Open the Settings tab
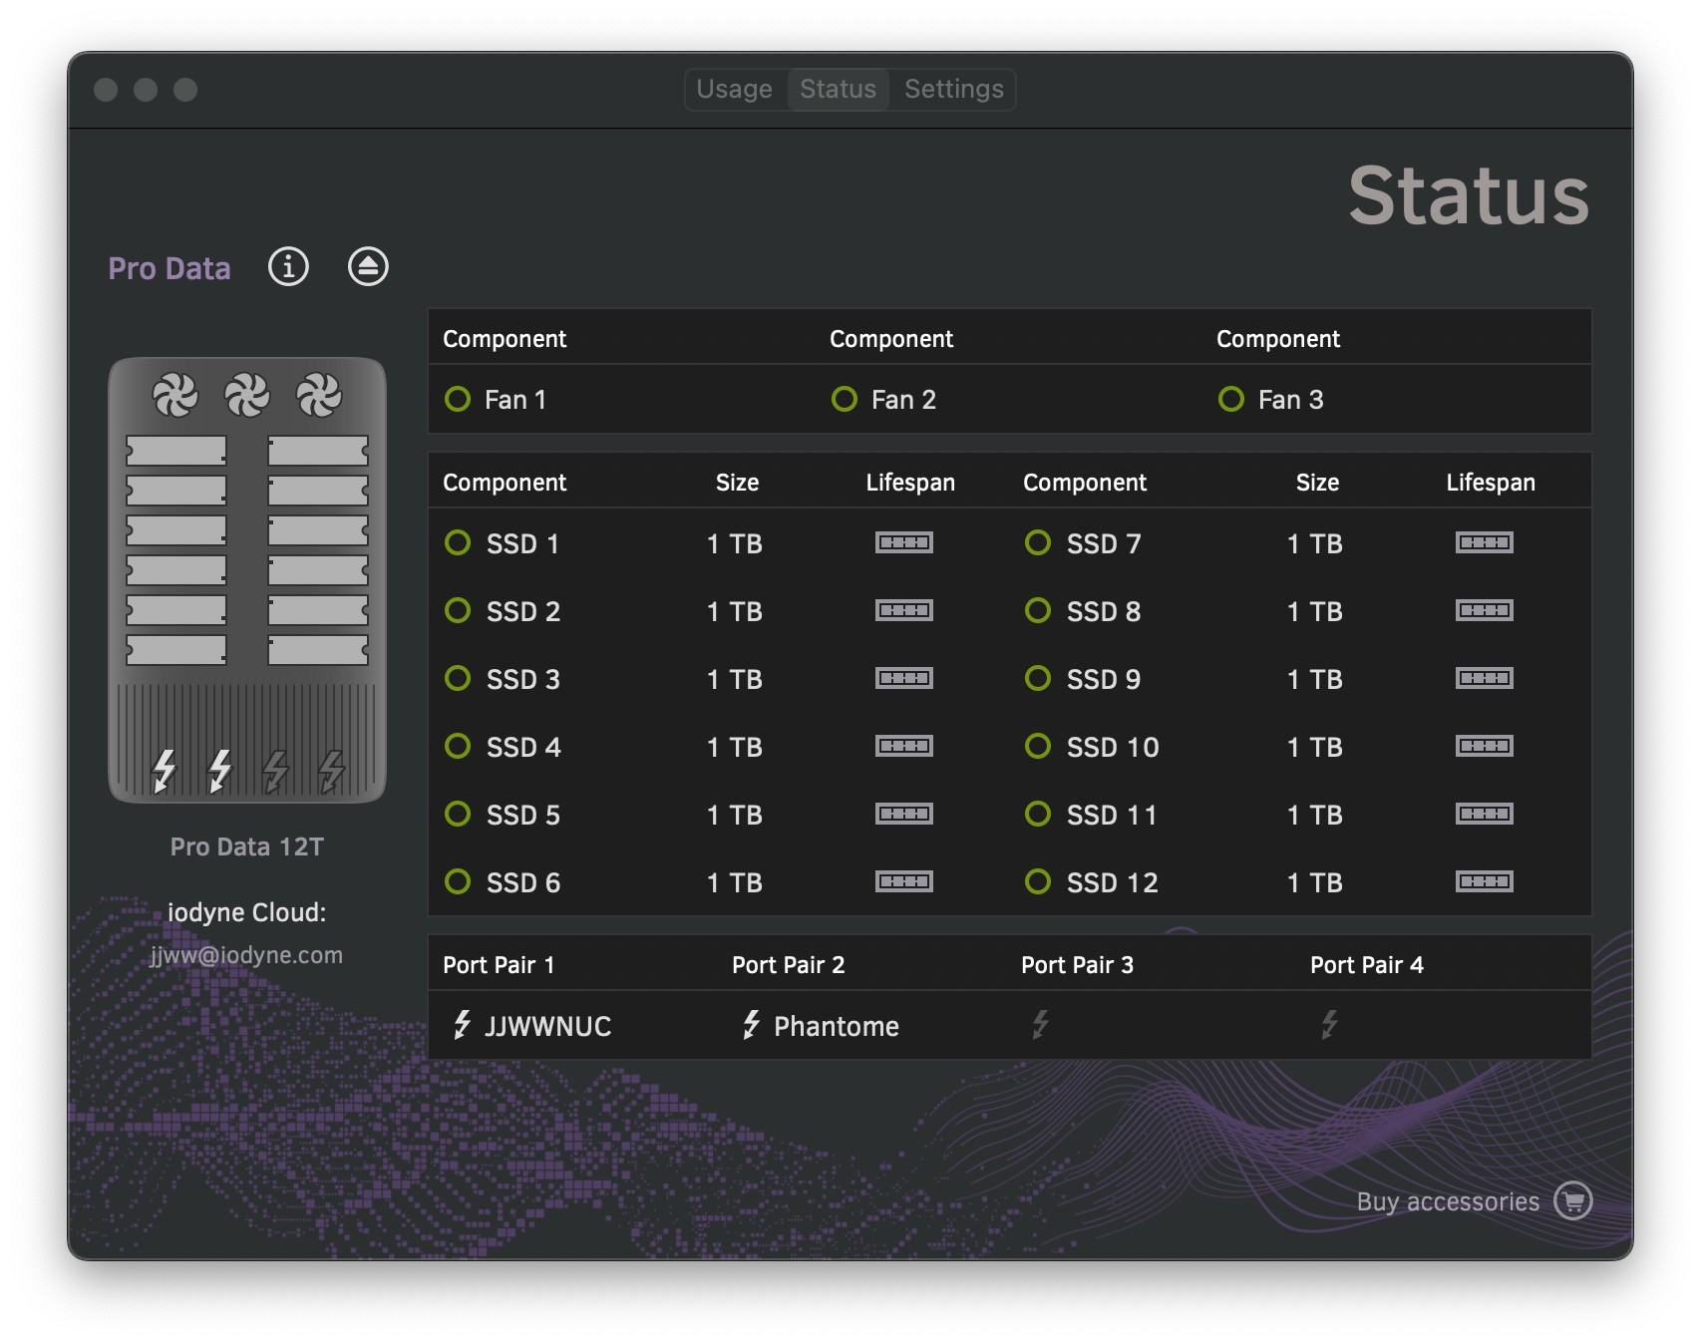This screenshot has width=1701, height=1344. point(953,90)
